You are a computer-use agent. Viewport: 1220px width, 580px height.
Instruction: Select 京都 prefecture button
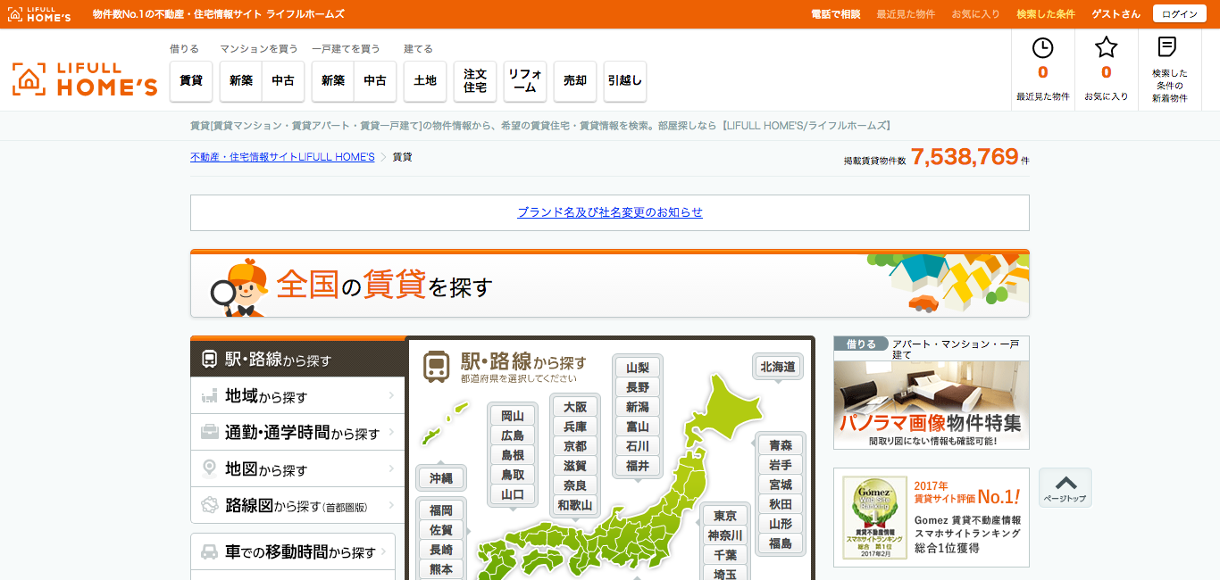point(575,446)
